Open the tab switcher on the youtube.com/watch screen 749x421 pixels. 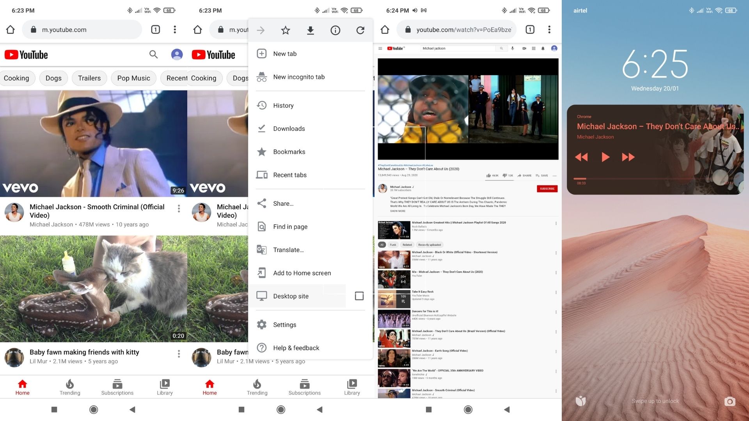(530, 30)
